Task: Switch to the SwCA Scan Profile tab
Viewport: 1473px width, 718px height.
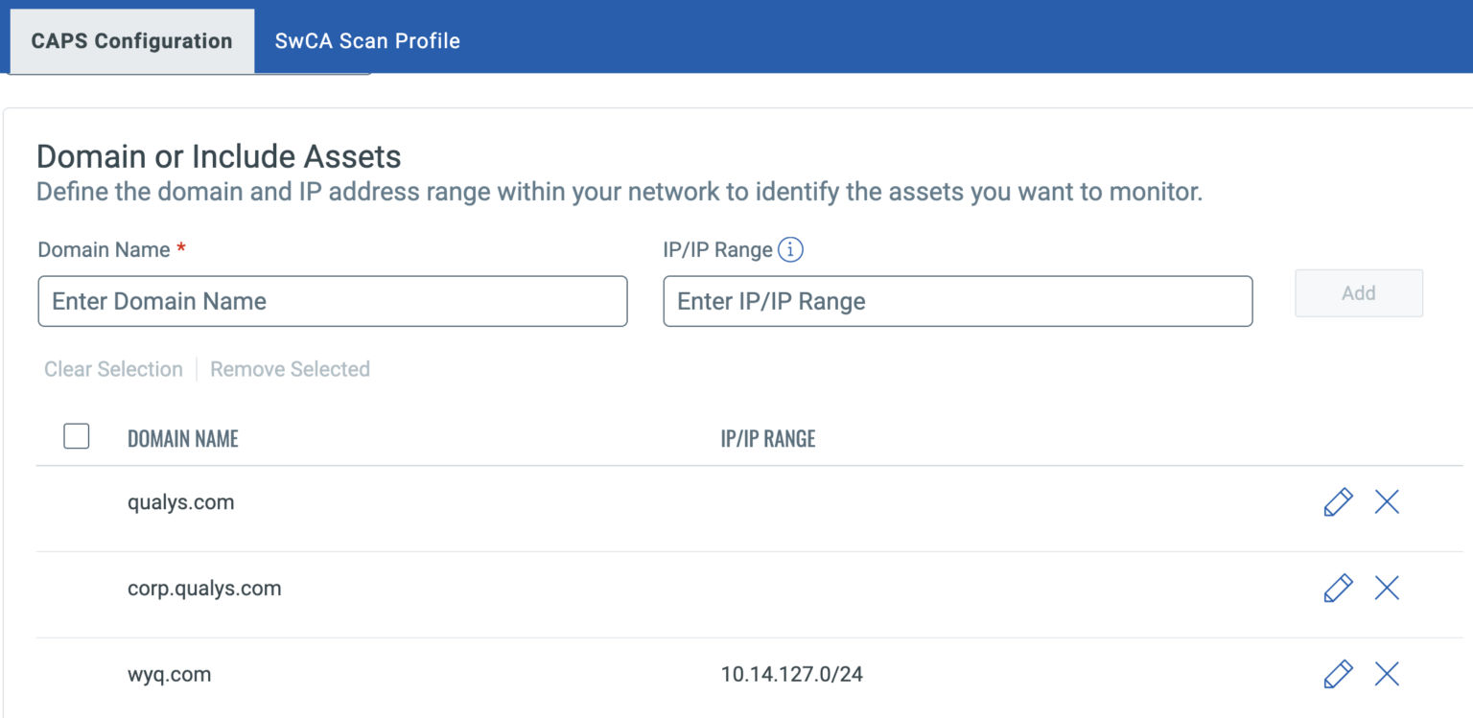Action: click(x=367, y=40)
